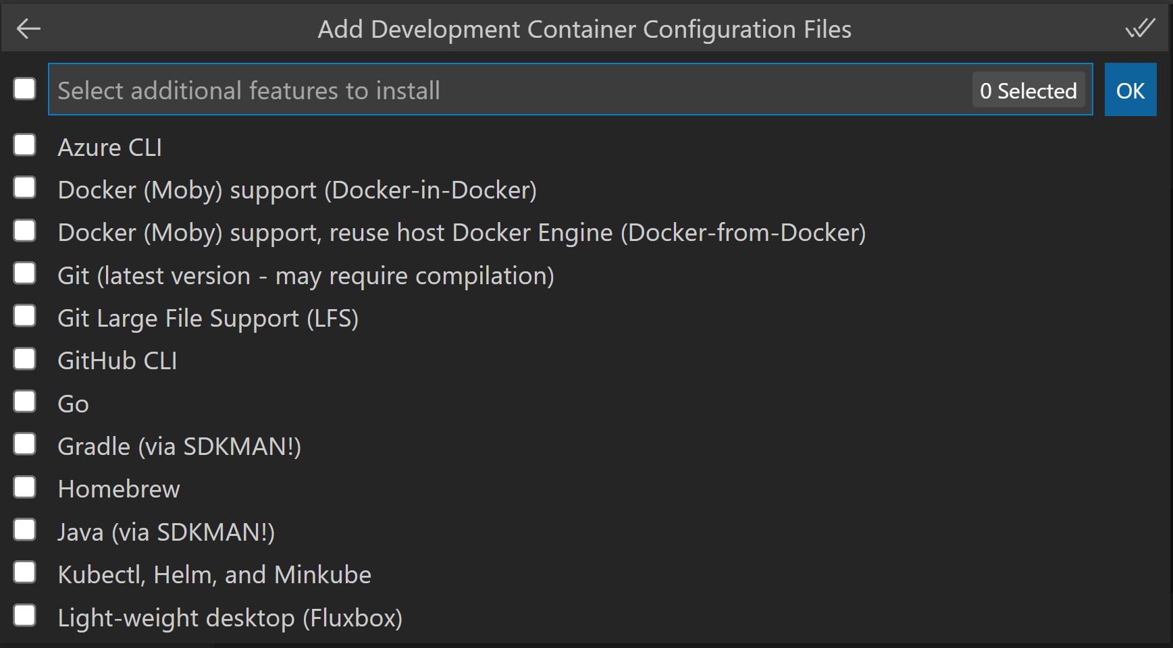Select Git (latest version) row text
Image resolution: width=1173 pixels, height=648 pixels.
[x=306, y=276]
